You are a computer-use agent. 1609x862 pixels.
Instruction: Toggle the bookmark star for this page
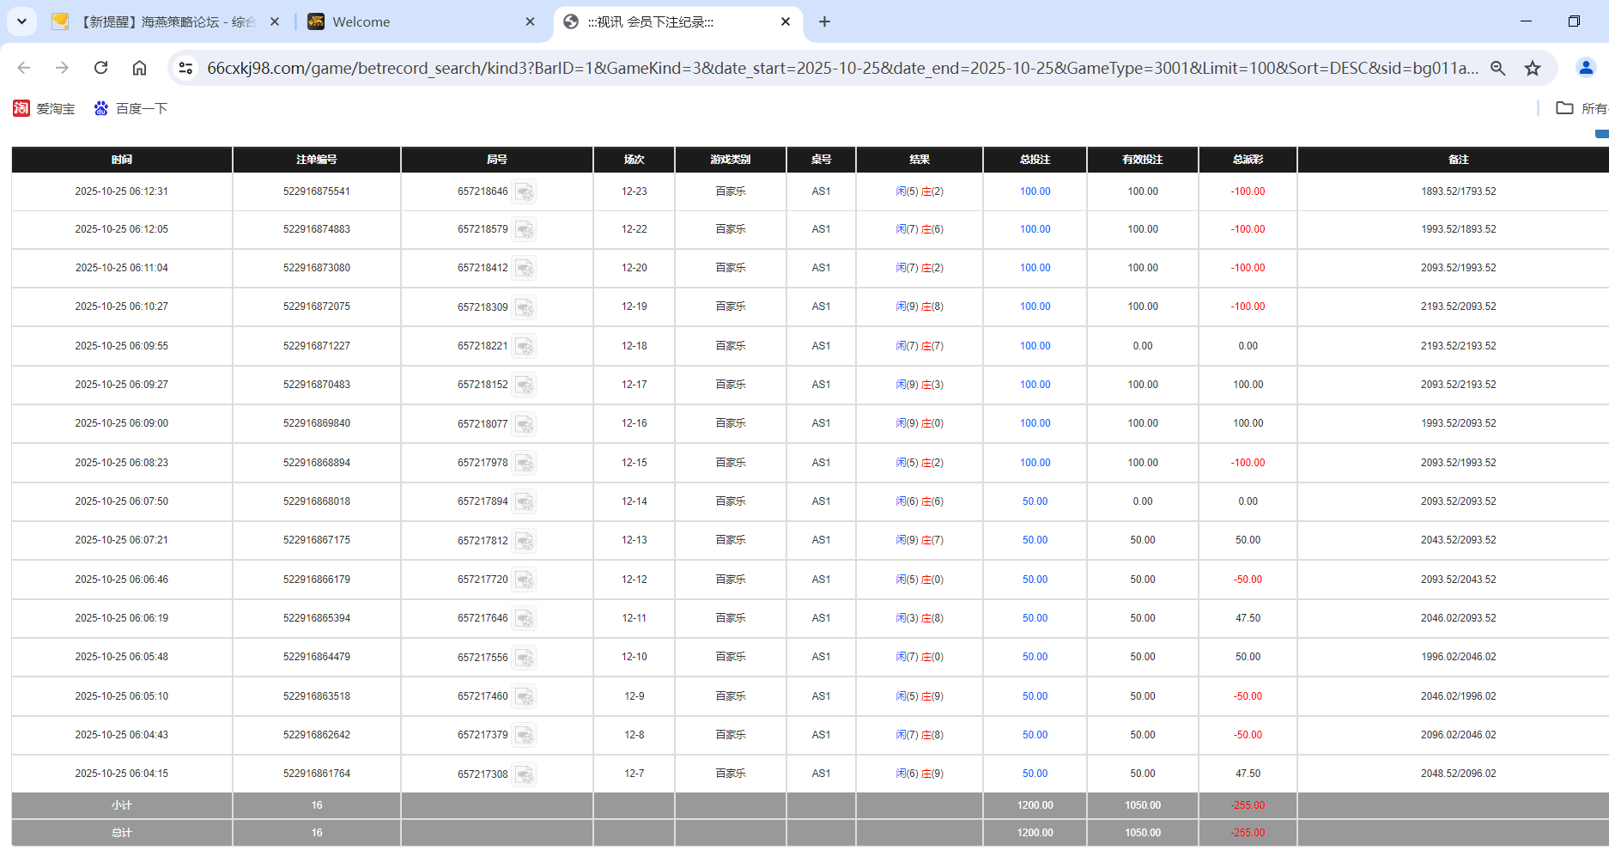tap(1533, 68)
